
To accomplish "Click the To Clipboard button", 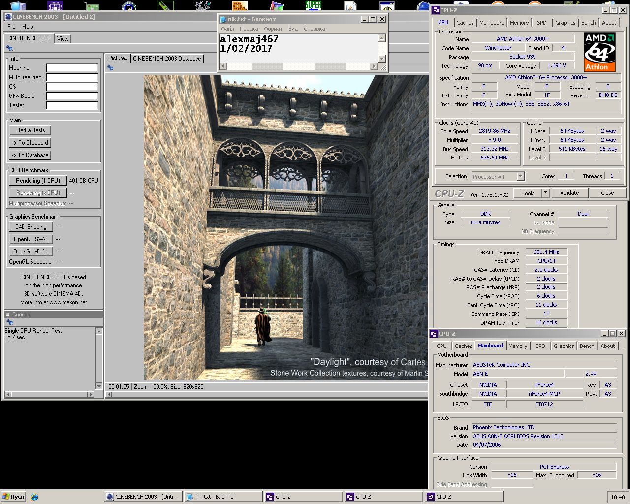I will pyautogui.click(x=30, y=143).
